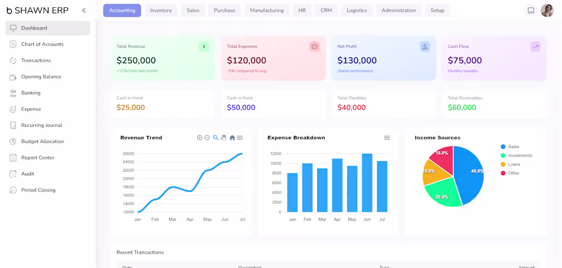The width and height of the screenshot is (562, 268).
Task: Switch to the Accounting tab
Action: [122, 10]
